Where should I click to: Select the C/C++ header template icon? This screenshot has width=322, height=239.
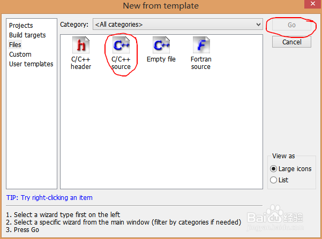point(81,45)
